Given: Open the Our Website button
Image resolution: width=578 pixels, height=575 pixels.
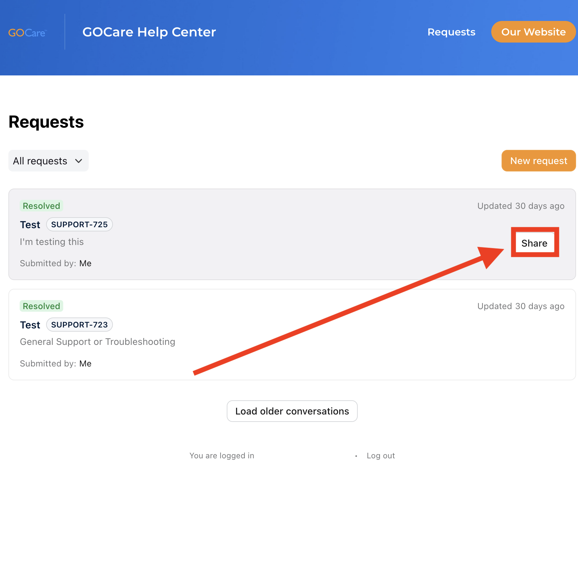Looking at the screenshot, I should point(533,32).
